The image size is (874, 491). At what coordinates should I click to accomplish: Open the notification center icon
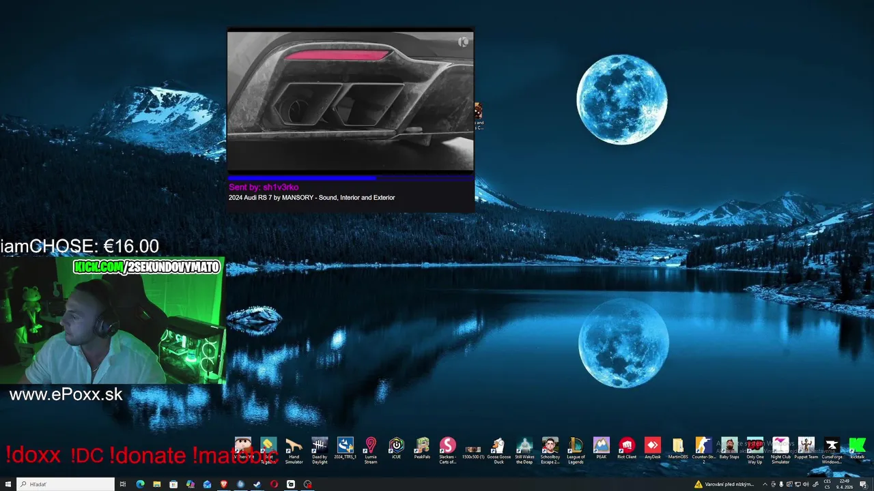pyautogui.click(x=863, y=484)
